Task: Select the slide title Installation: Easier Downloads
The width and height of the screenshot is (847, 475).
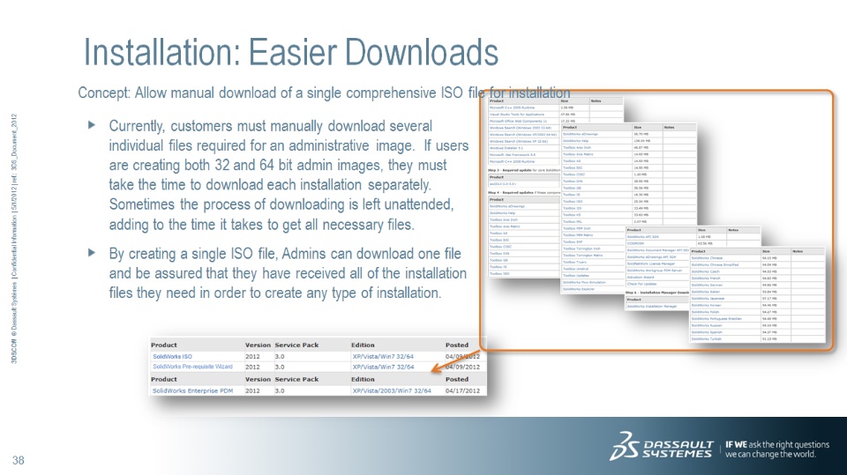Action: [x=291, y=52]
